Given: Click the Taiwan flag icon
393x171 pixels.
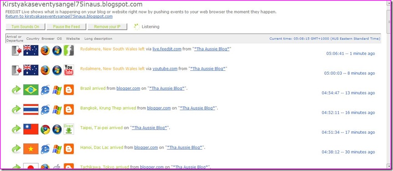Looking at the screenshot, I should [x=31, y=129].
